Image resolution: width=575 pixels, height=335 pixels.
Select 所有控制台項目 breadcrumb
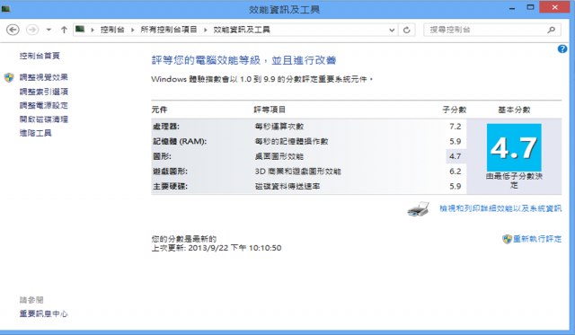tap(169, 30)
